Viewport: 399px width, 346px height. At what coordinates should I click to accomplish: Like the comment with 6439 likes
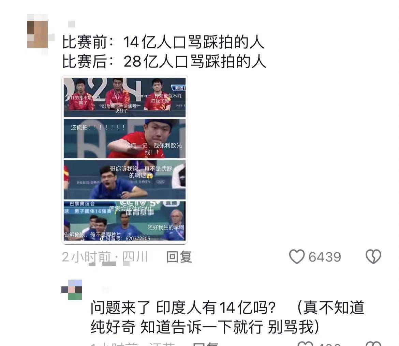[x=297, y=256]
